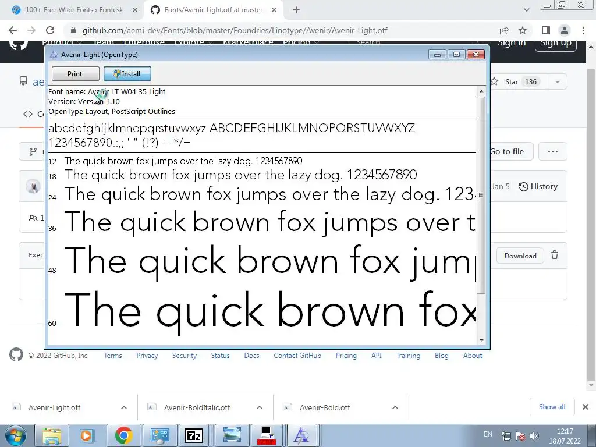The width and height of the screenshot is (596, 447).
Task: Open About footer link
Action: click(473, 356)
